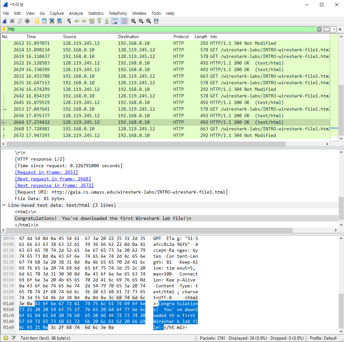The width and height of the screenshot is (344, 342).
Task: Open recent display filter dropdown
Action: tap(334, 29)
